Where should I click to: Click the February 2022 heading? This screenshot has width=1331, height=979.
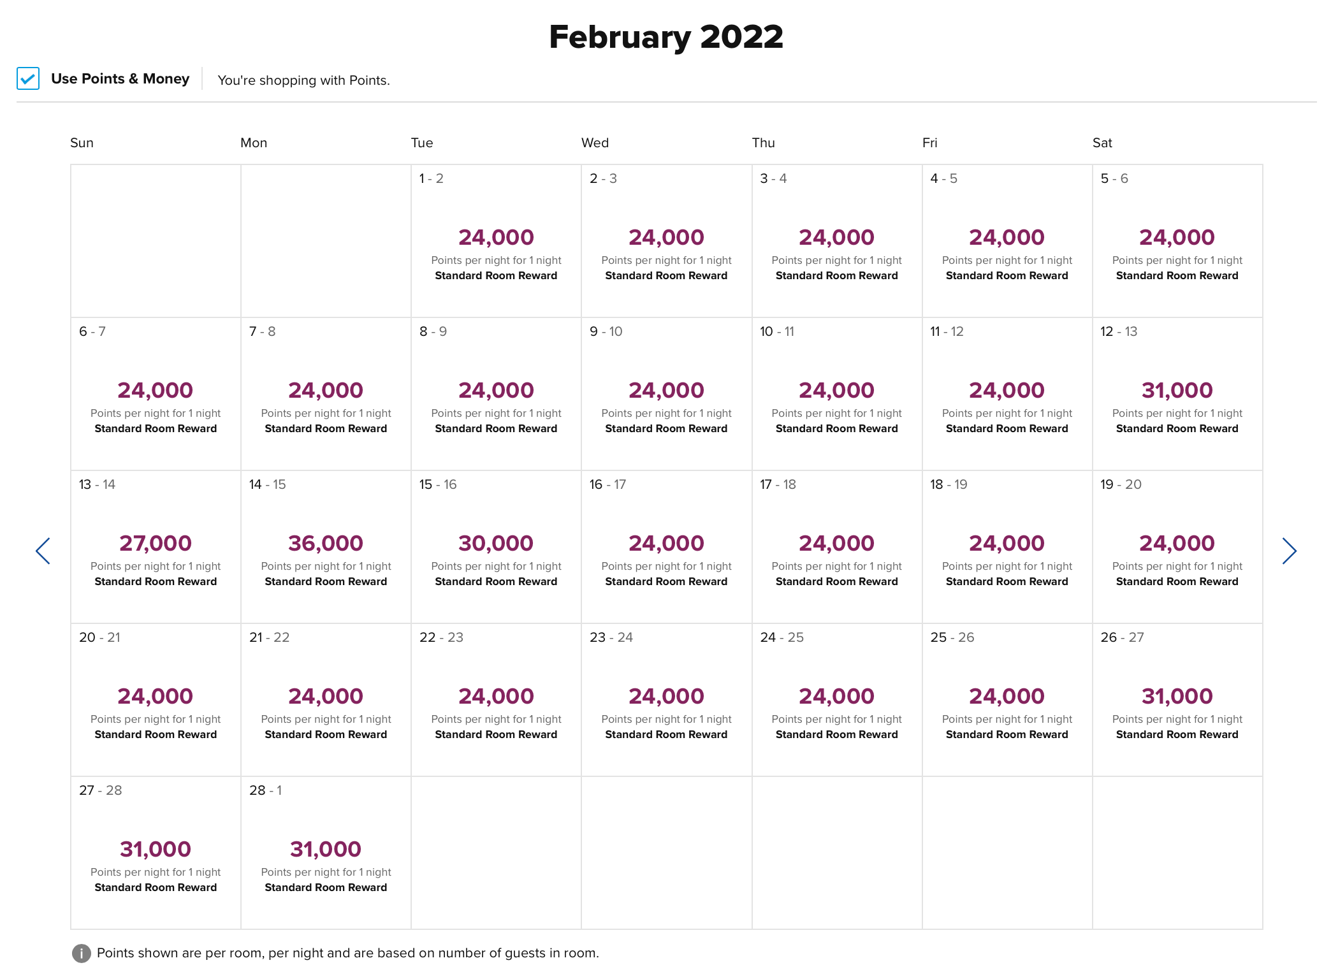point(665,36)
